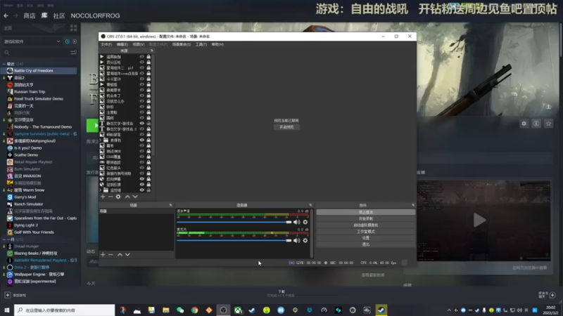Click 停止推流 button in OBS controls
Image resolution: width=563 pixels, height=316 pixels.
pyautogui.click(x=365, y=212)
